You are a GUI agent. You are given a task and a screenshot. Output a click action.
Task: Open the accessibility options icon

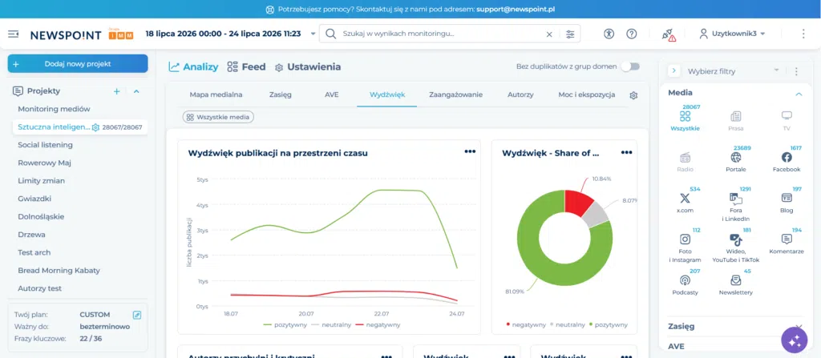pyautogui.click(x=608, y=34)
